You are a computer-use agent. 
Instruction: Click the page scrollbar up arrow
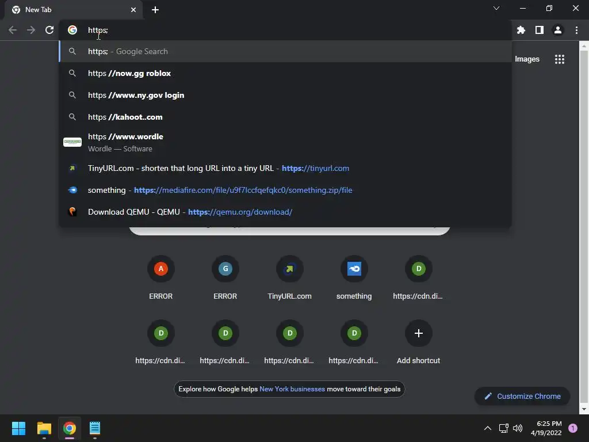pos(584,46)
